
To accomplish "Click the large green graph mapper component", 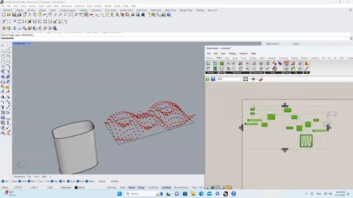I will 306,141.
